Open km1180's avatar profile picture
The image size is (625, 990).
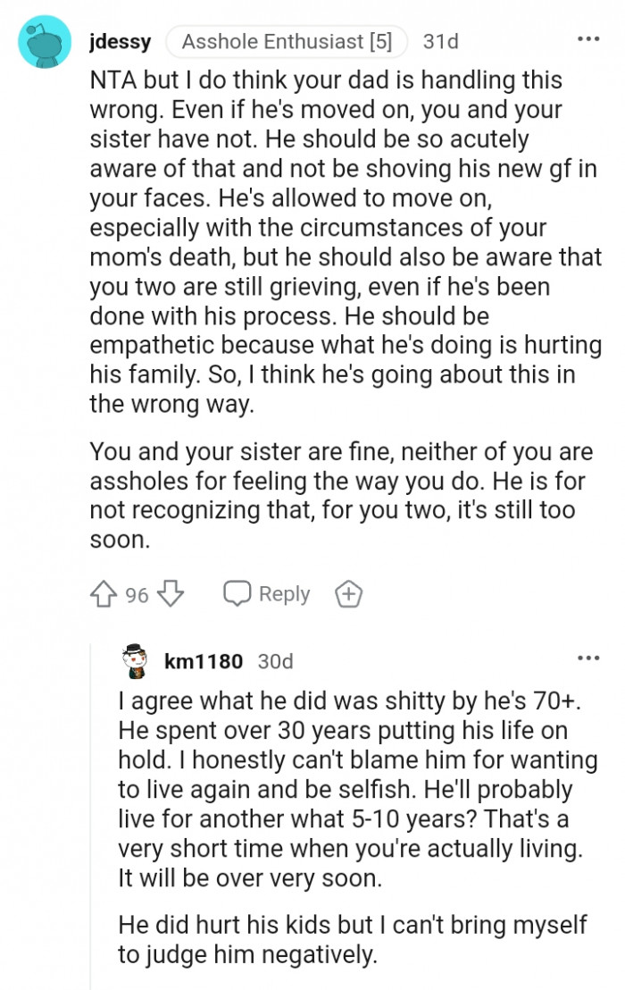pos(137,661)
